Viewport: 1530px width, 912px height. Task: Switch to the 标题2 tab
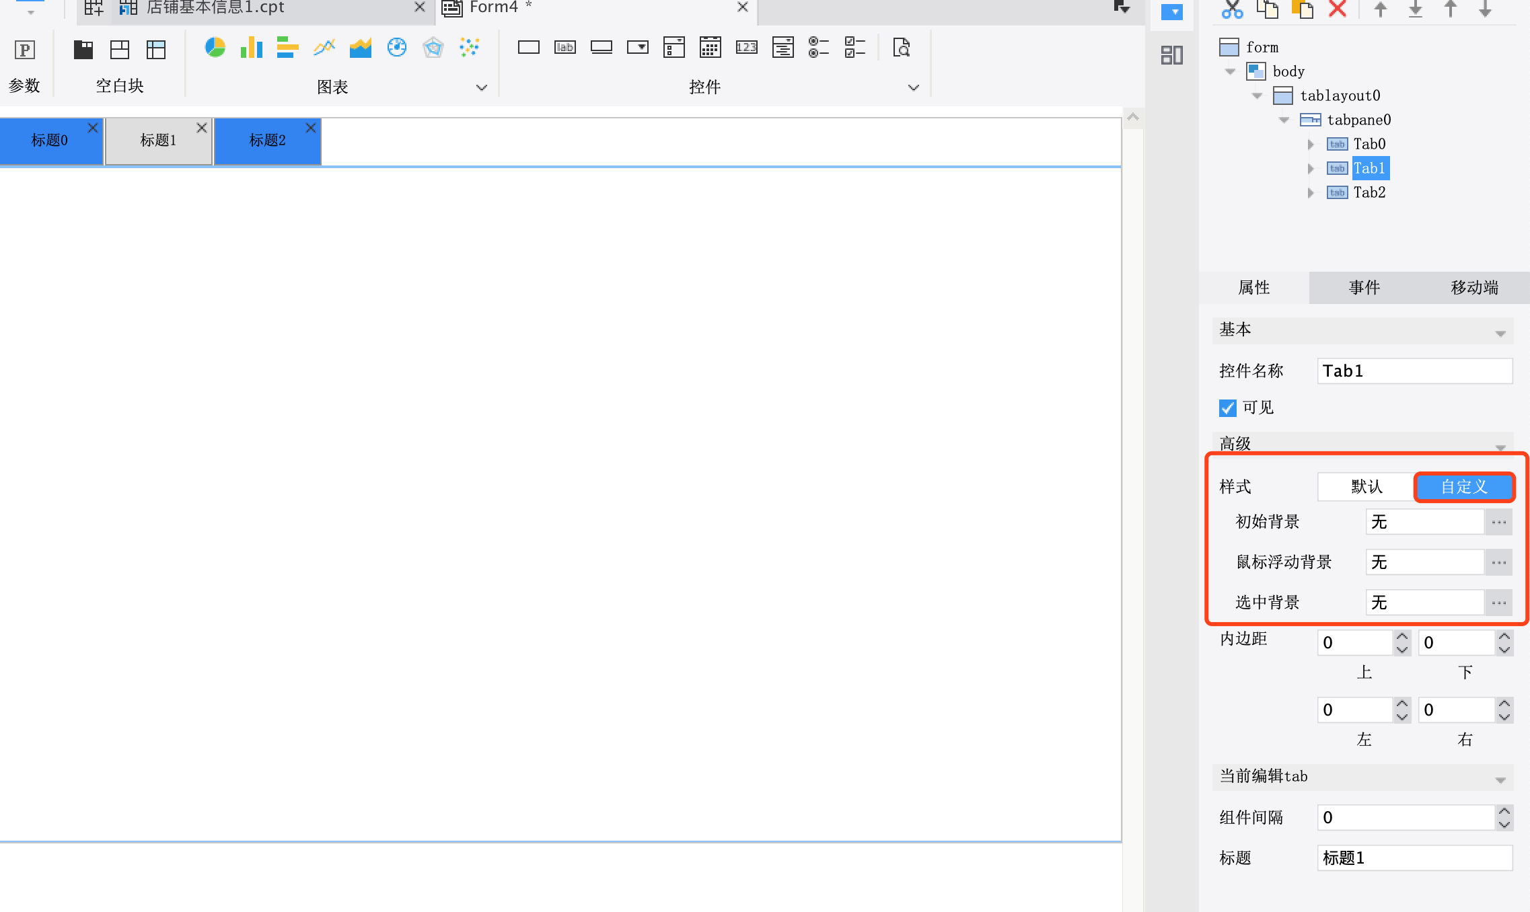coord(267,141)
